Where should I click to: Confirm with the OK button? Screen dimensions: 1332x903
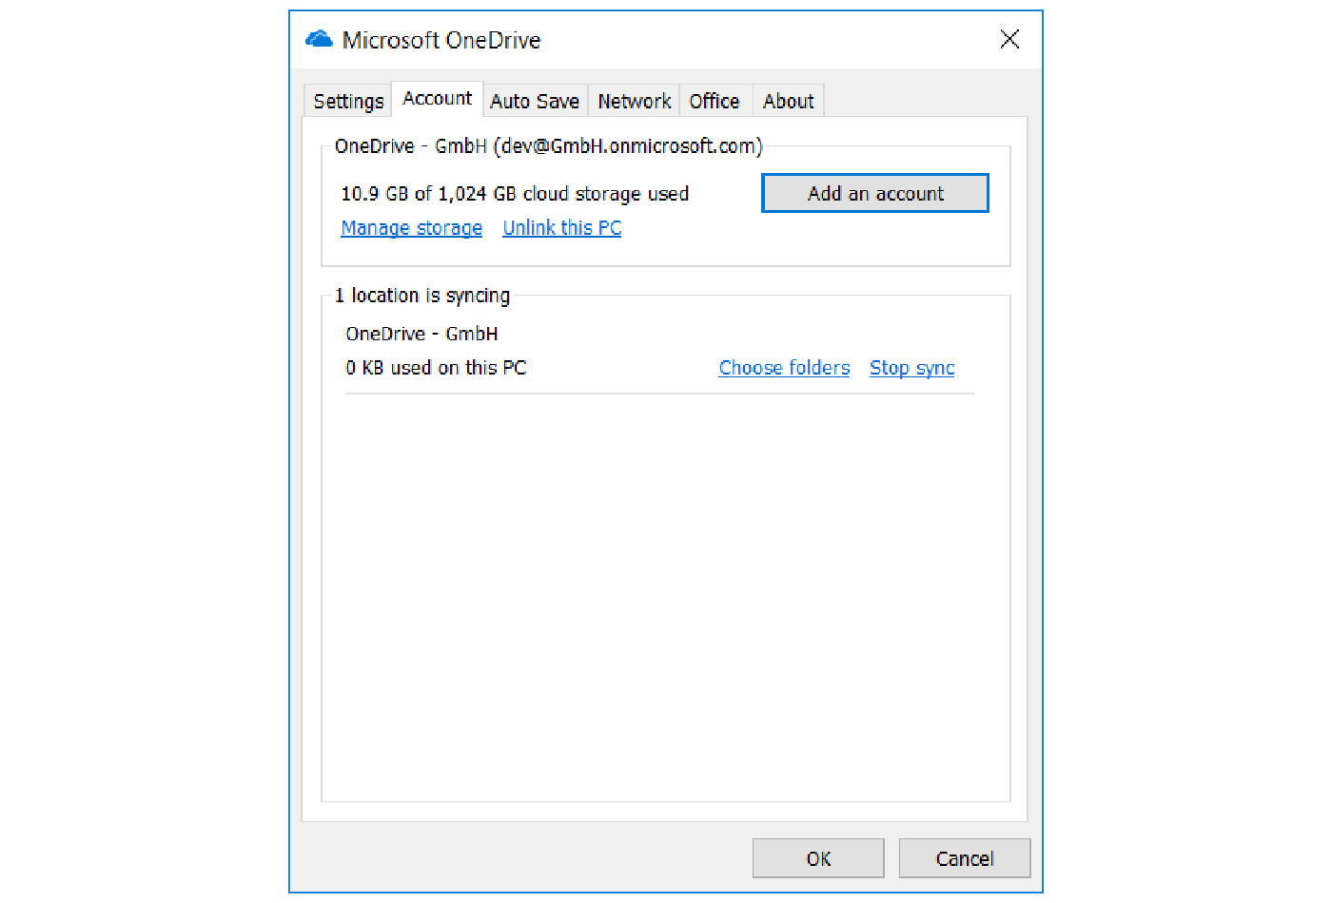coord(818,858)
